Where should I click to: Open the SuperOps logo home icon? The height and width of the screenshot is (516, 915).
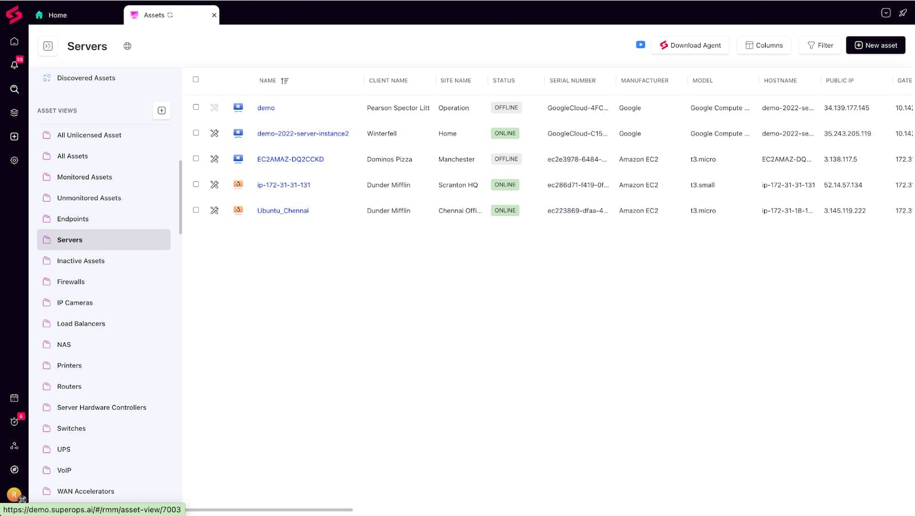[x=14, y=15]
